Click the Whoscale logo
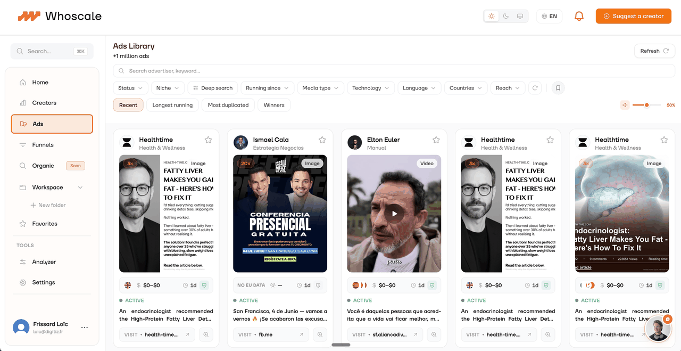This screenshot has height=351, width=681. (60, 16)
